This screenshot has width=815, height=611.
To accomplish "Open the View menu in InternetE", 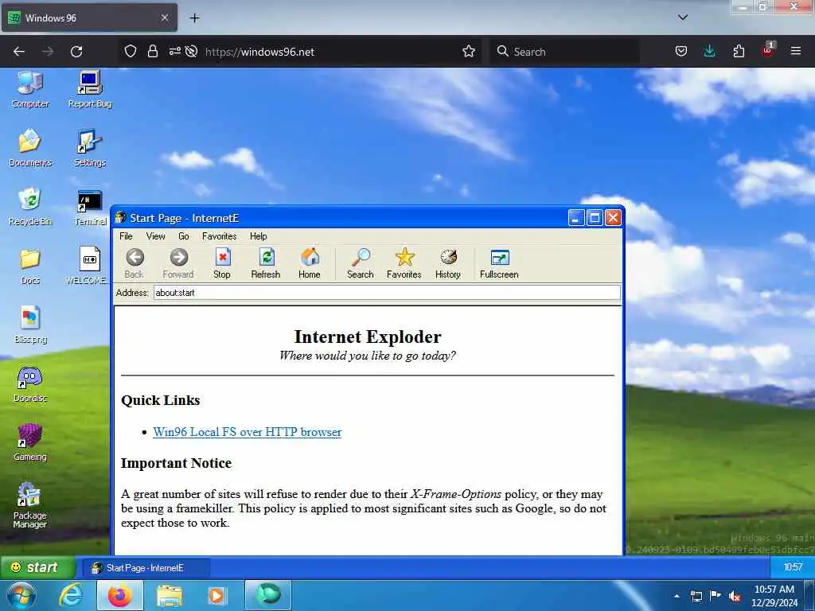I will click(x=155, y=235).
